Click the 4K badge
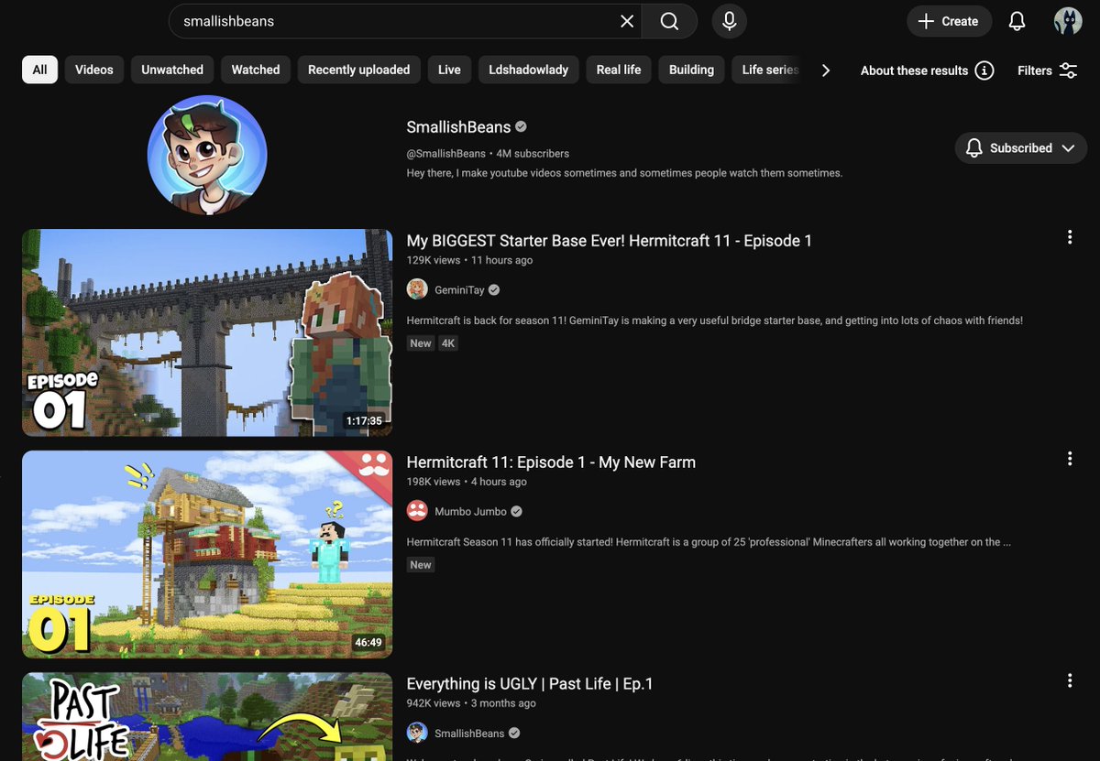 click(447, 343)
